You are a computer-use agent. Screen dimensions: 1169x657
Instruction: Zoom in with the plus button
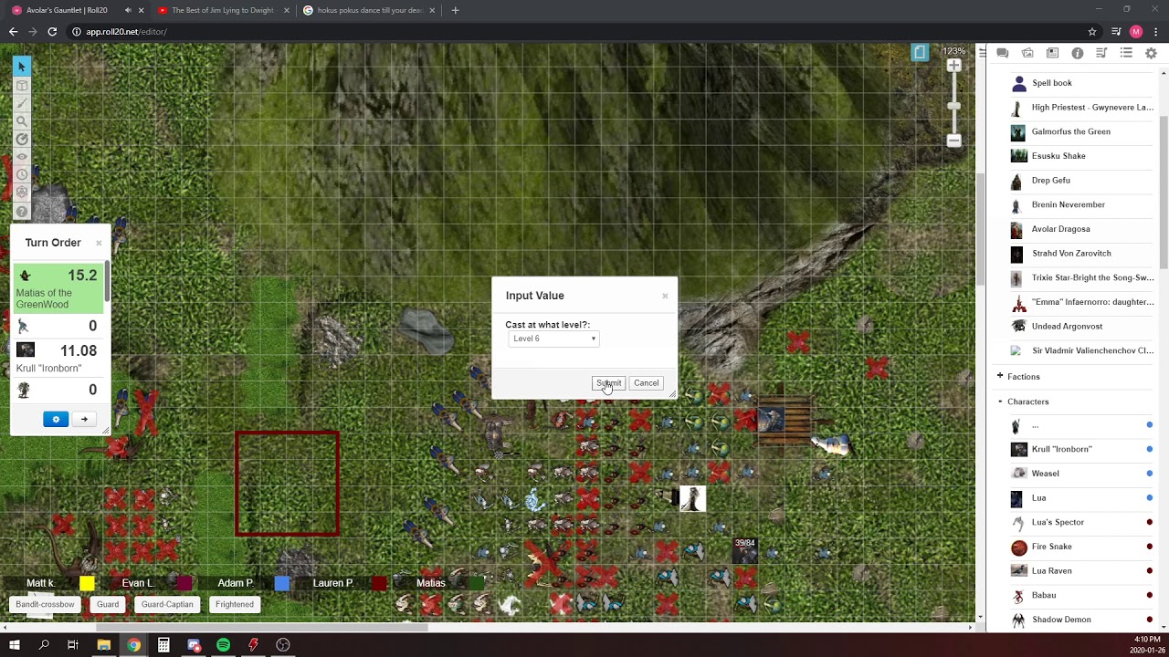[953, 66]
